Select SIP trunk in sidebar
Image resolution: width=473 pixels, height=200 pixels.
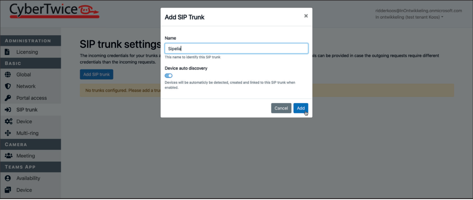click(31, 109)
